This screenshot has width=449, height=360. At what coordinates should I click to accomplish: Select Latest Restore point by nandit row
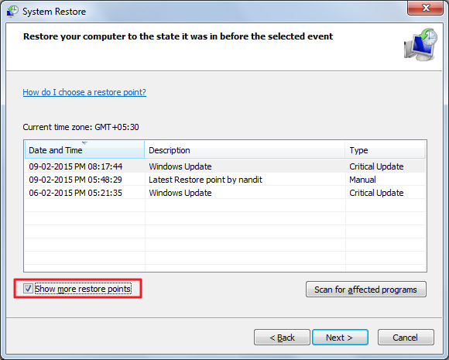225,180
